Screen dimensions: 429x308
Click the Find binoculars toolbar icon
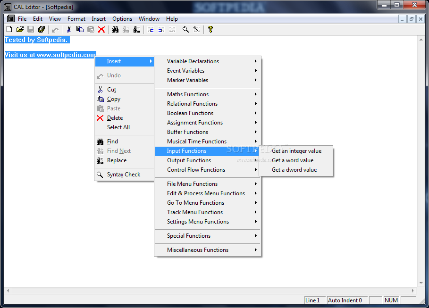tap(115, 29)
